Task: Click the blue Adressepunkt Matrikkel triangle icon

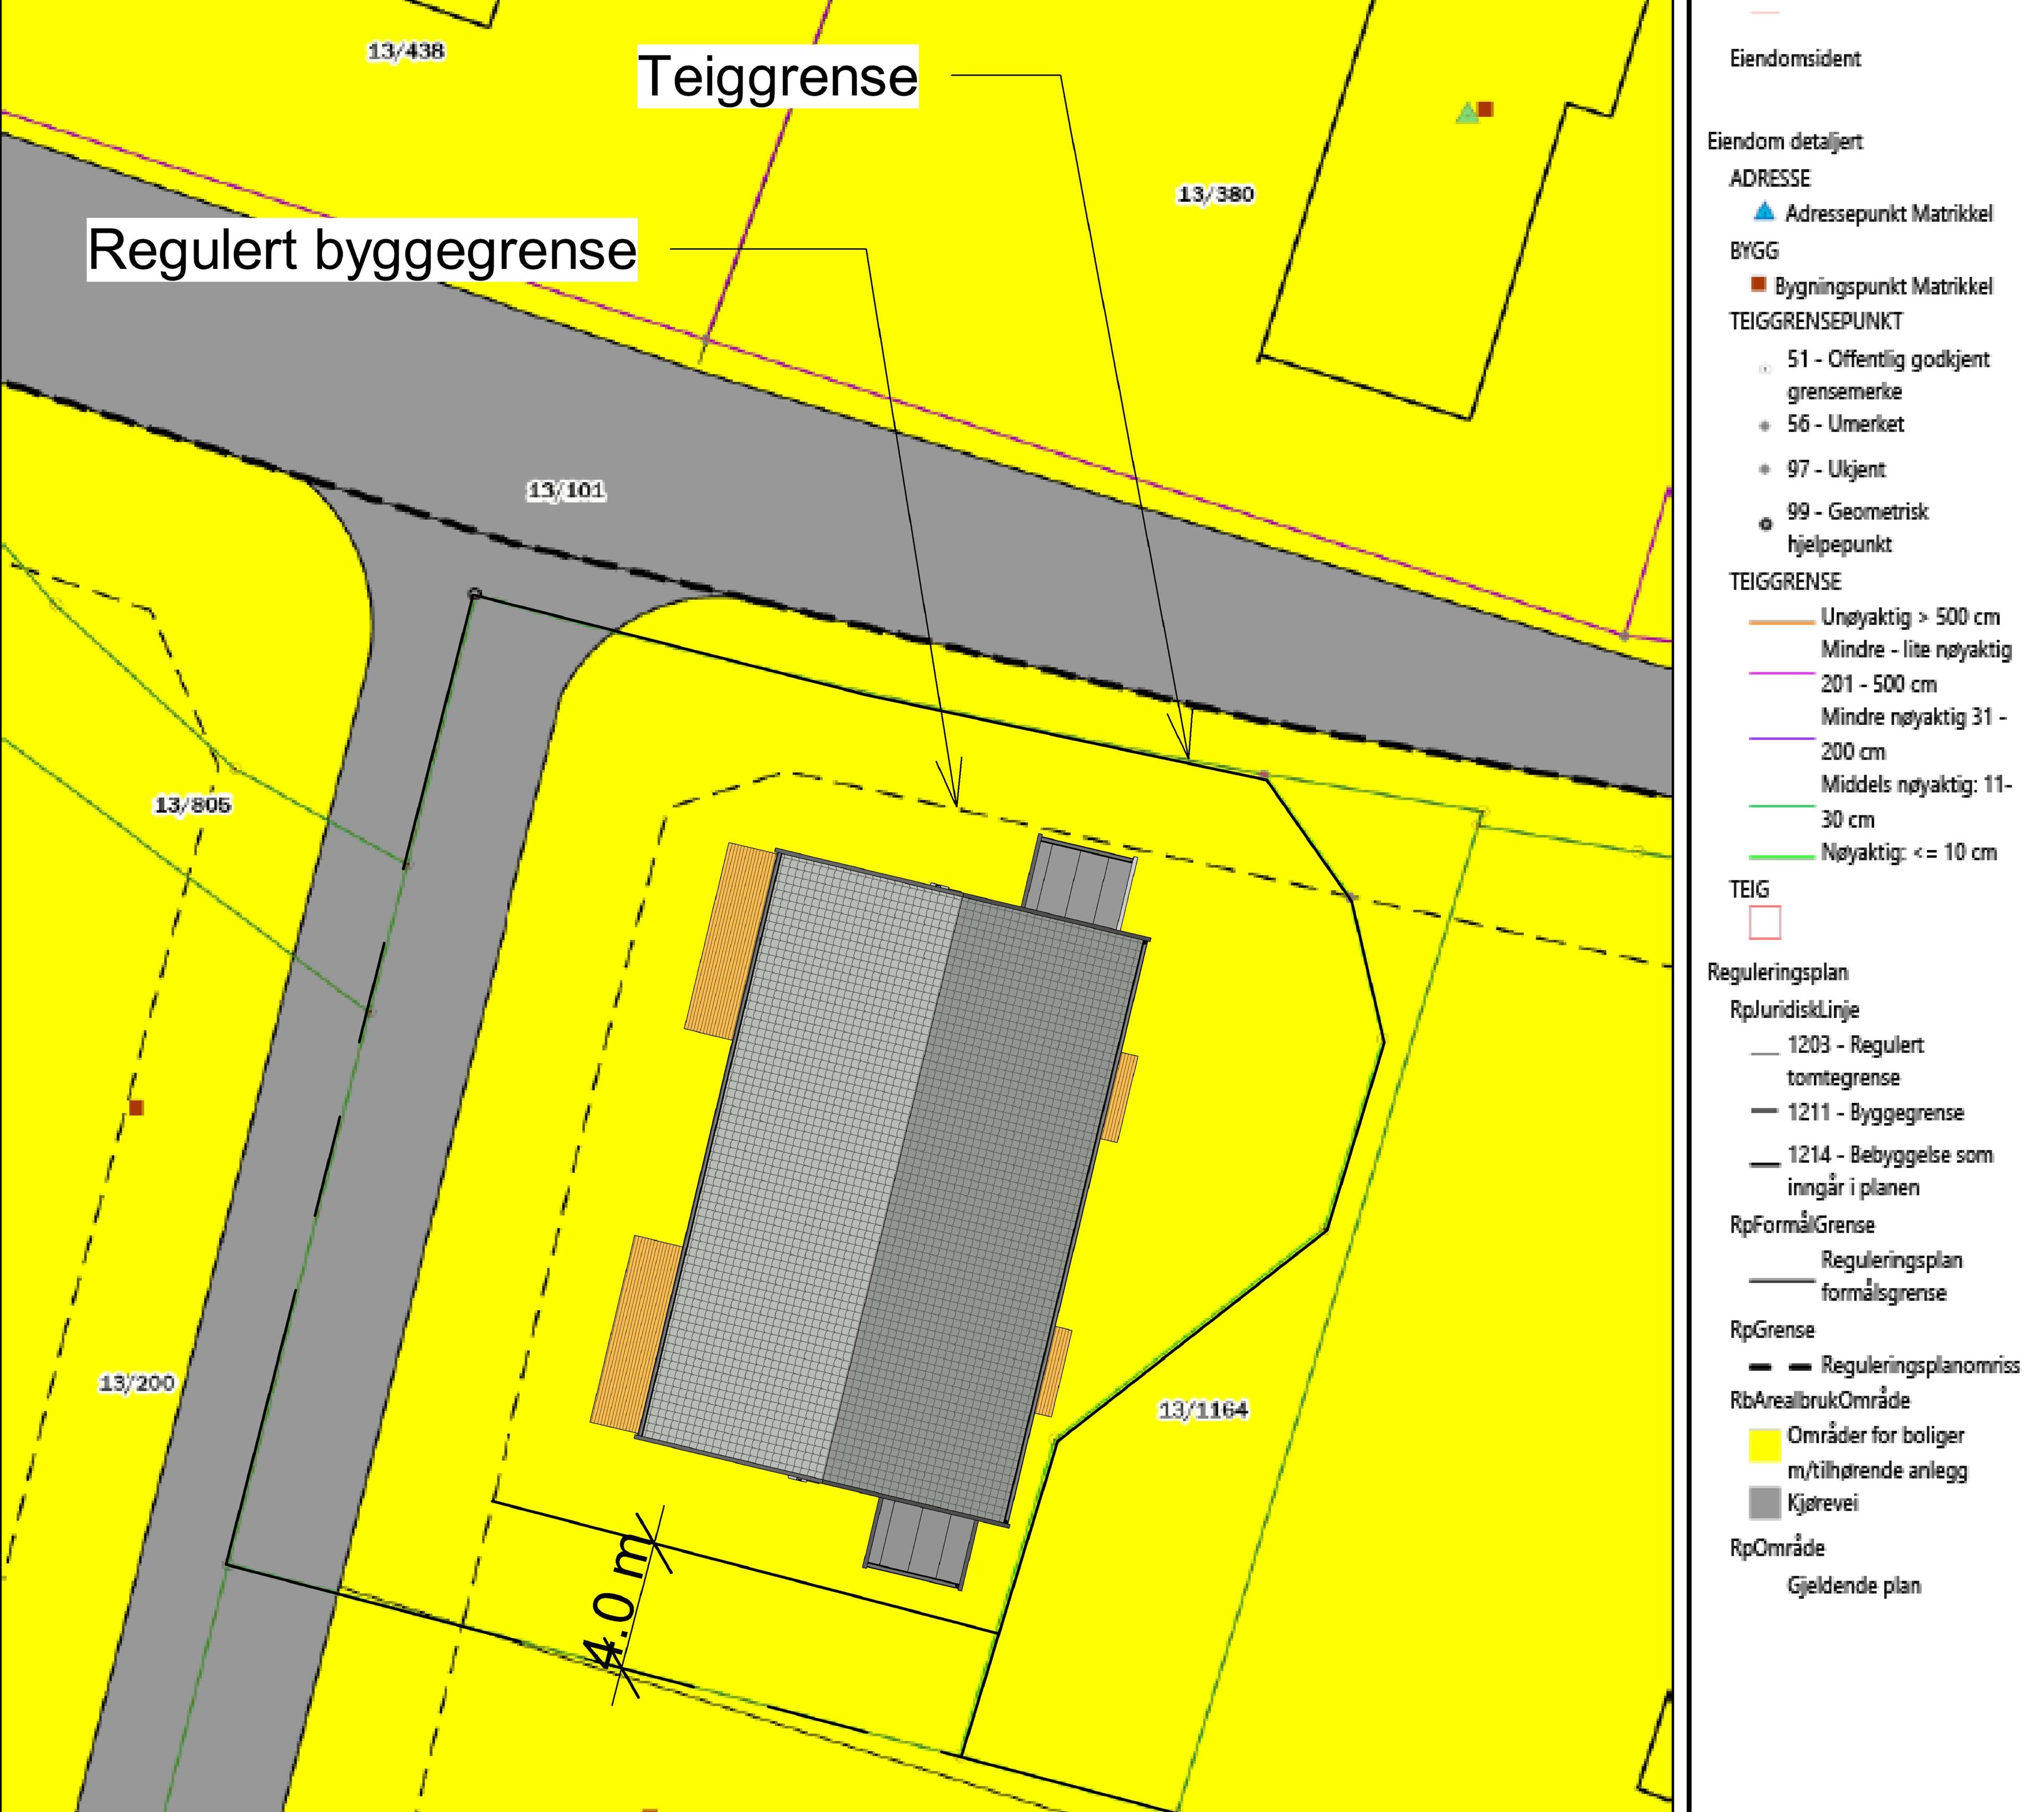Action: 1764,212
